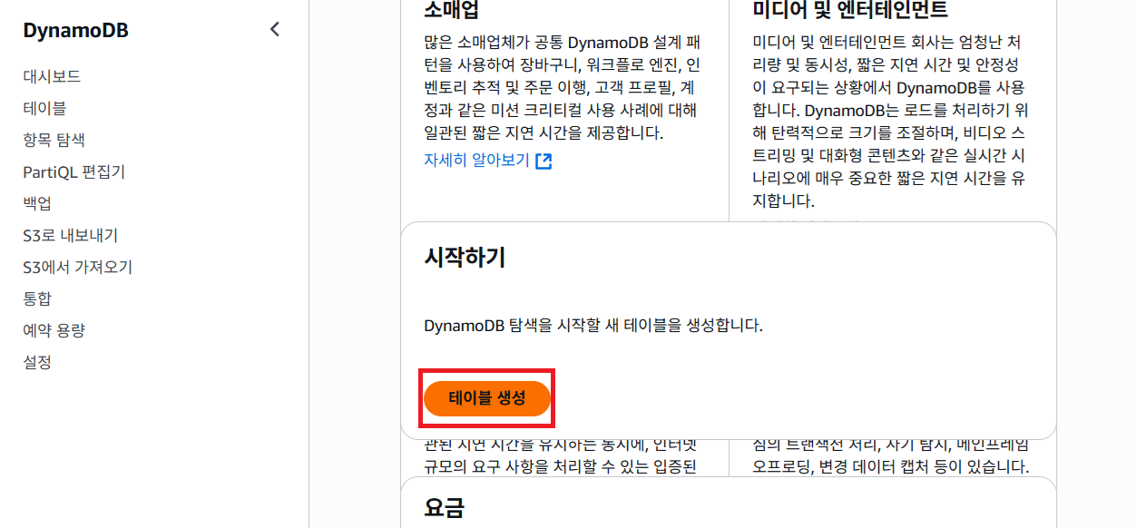The width and height of the screenshot is (1136, 528).
Task: Click the 테이블 생성 button
Action: coord(487,398)
